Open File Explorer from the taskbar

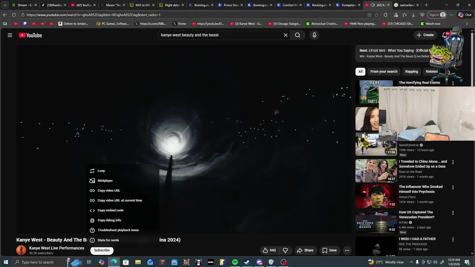coord(138,262)
